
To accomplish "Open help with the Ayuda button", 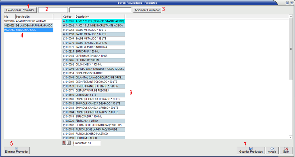I will click(272, 150).
